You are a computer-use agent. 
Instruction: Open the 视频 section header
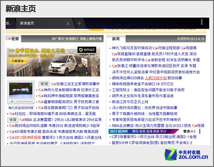[x=13, y=39]
